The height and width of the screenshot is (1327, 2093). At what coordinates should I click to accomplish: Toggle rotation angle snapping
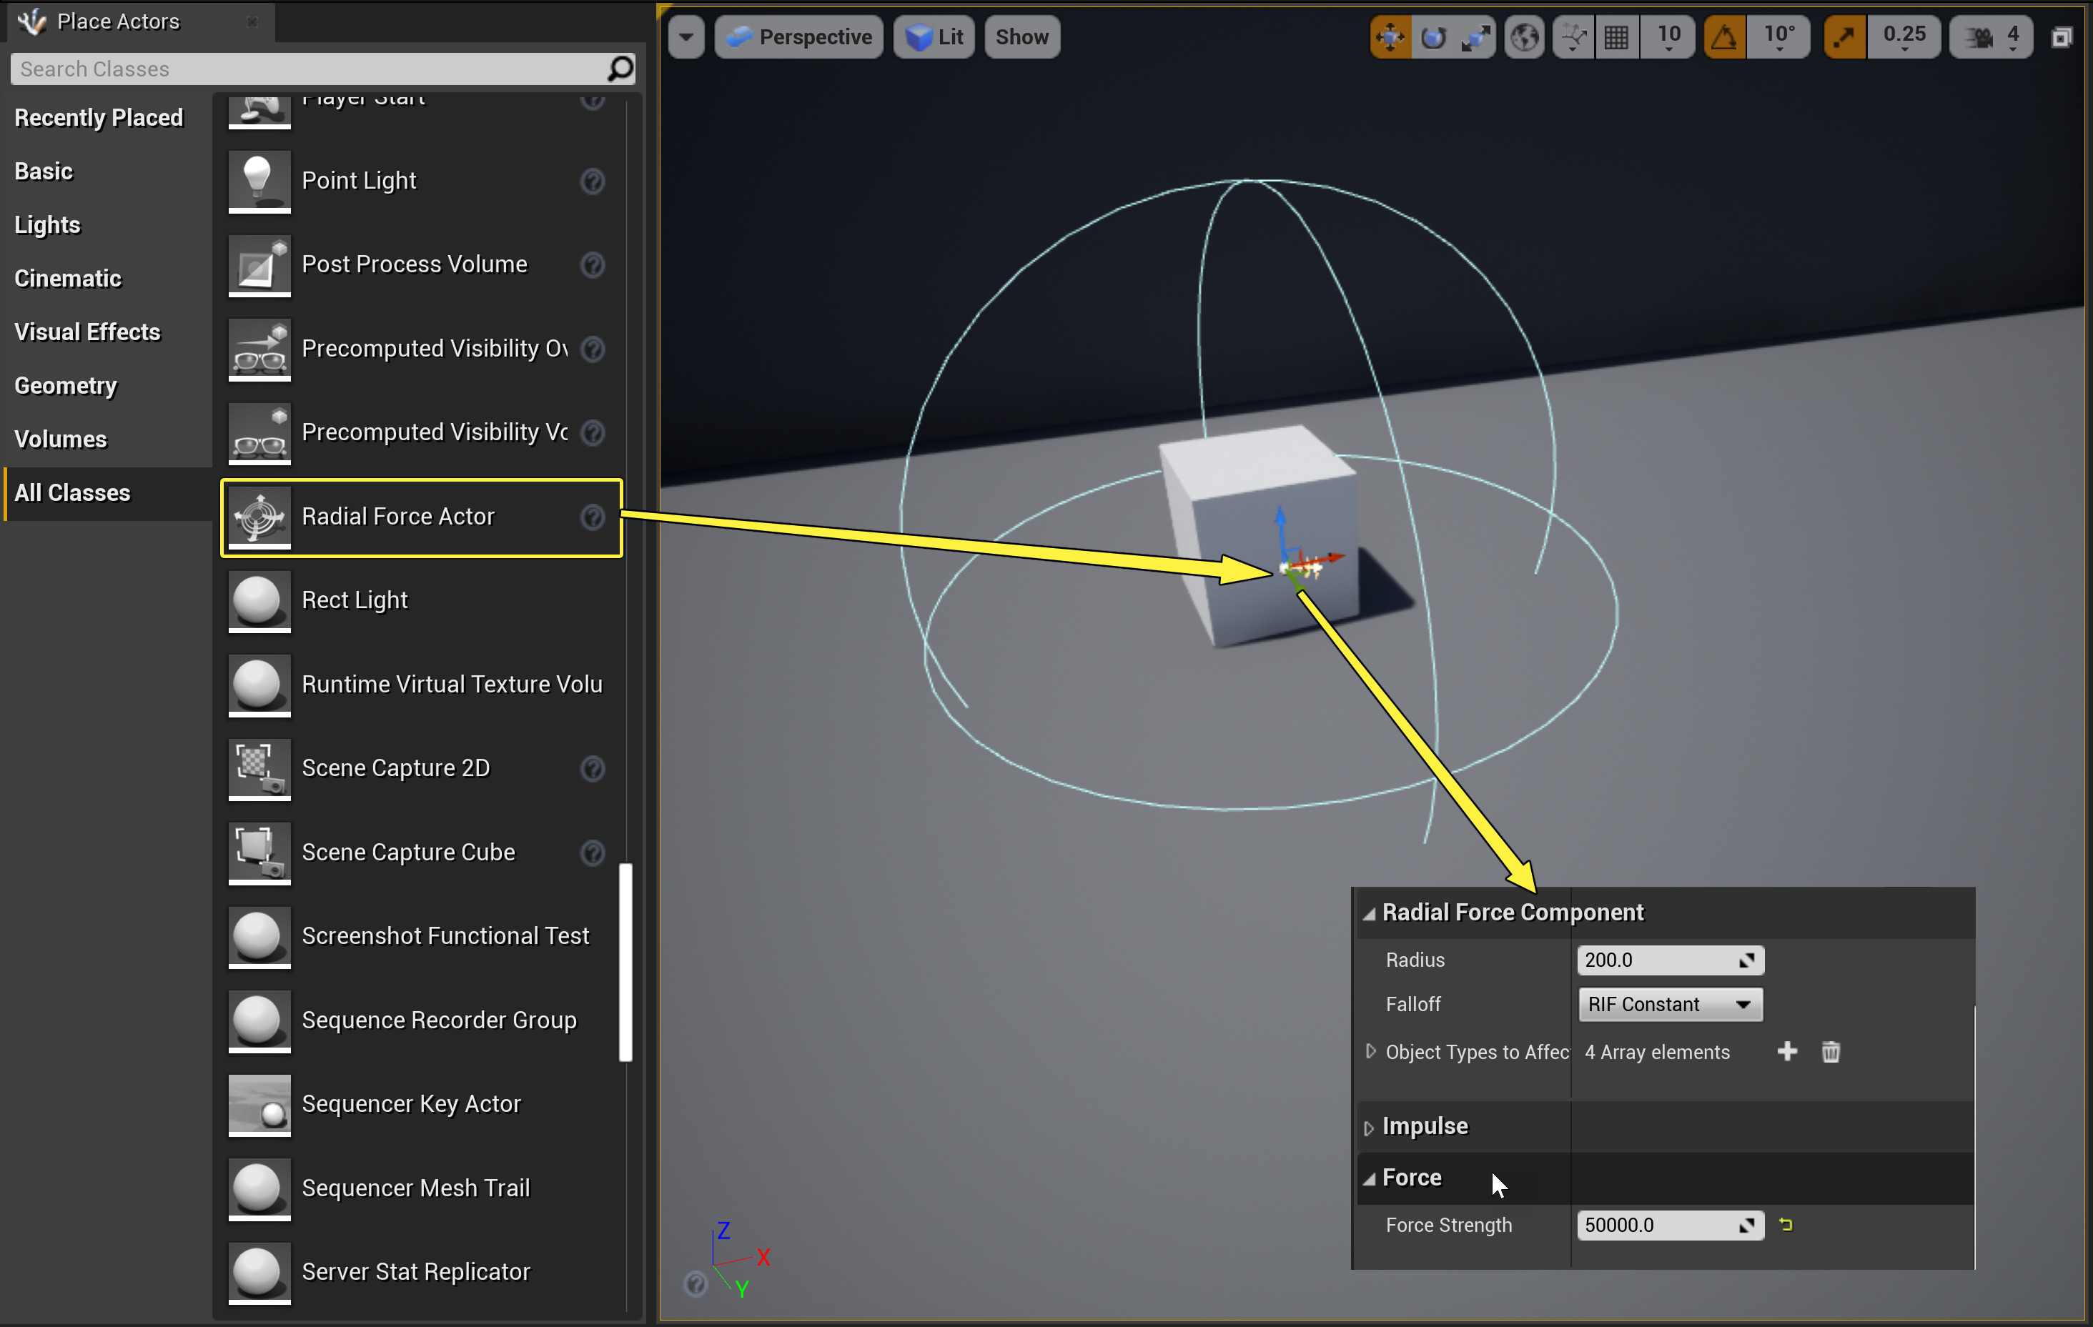click(1724, 37)
